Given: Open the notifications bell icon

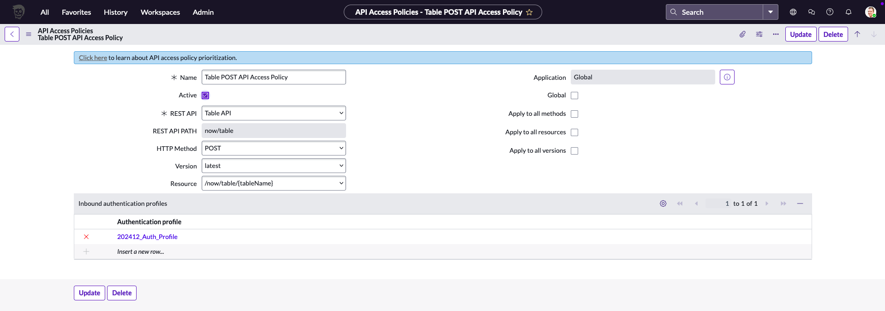Looking at the screenshot, I should point(849,12).
